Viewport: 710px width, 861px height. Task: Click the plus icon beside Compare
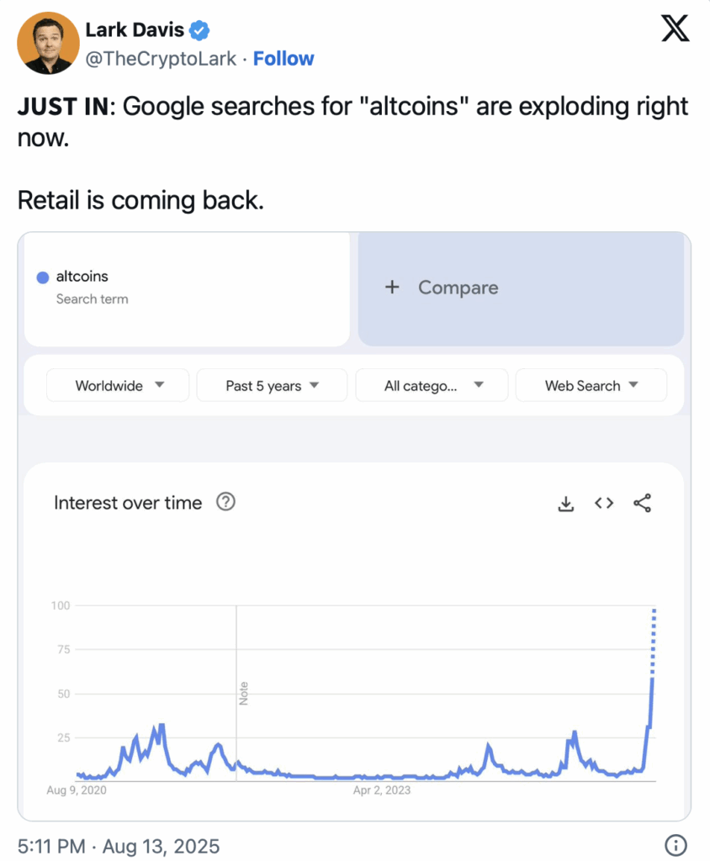pos(392,287)
